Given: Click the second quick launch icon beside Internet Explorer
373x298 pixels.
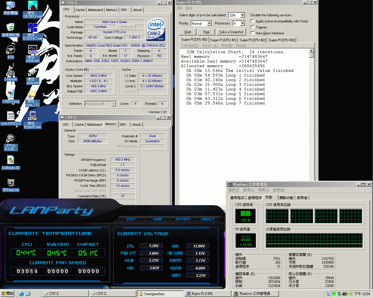Looking at the screenshot, I should pos(28,294).
